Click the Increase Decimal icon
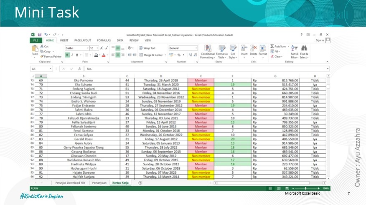 tap(190, 55)
